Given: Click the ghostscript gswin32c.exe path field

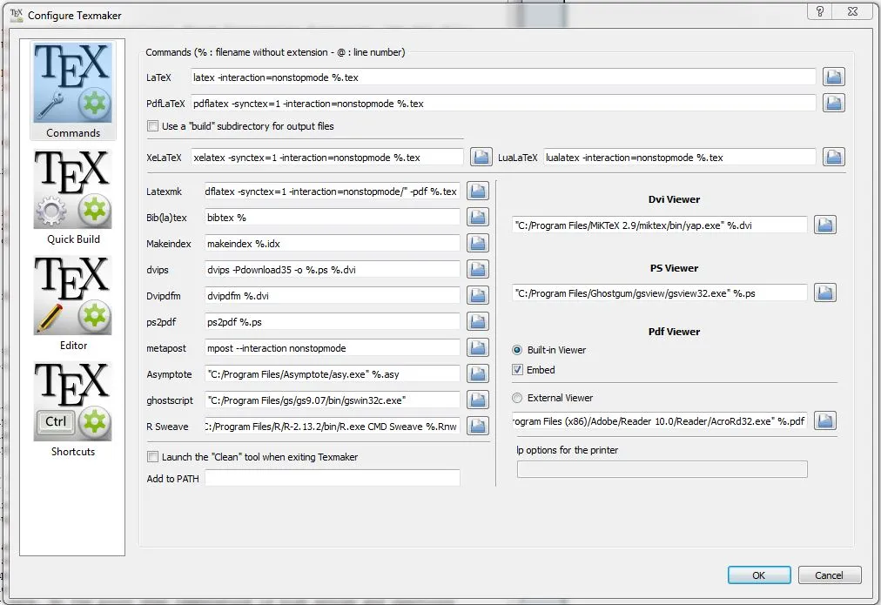Looking at the screenshot, I should [x=332, y=400].
